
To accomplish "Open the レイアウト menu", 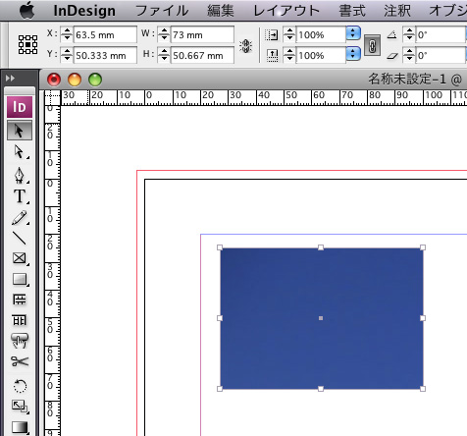I will (286, 11).
